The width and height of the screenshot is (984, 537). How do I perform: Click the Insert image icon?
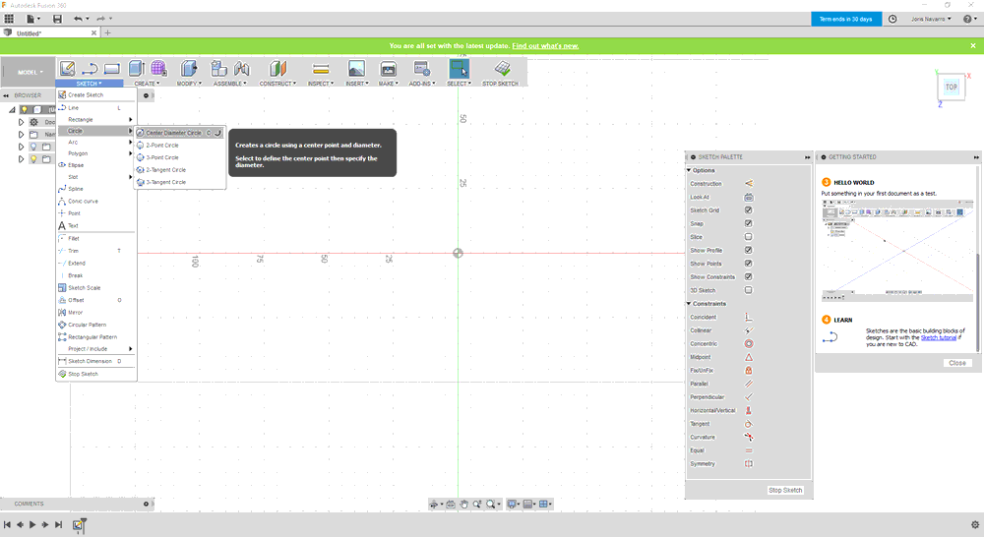click(x=356, y=69)
